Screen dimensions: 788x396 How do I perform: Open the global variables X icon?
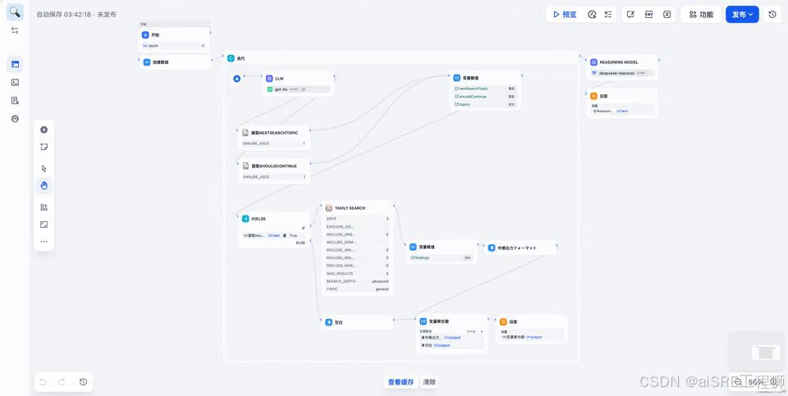tap(667, 15)
